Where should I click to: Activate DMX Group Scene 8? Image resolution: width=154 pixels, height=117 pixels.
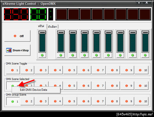(113, 101)
